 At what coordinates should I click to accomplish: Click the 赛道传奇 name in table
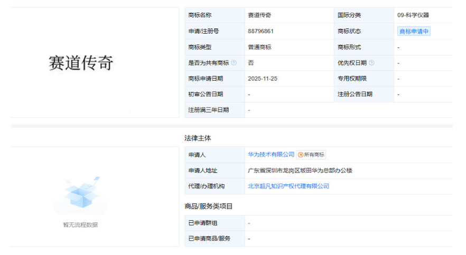click(259, 15)
